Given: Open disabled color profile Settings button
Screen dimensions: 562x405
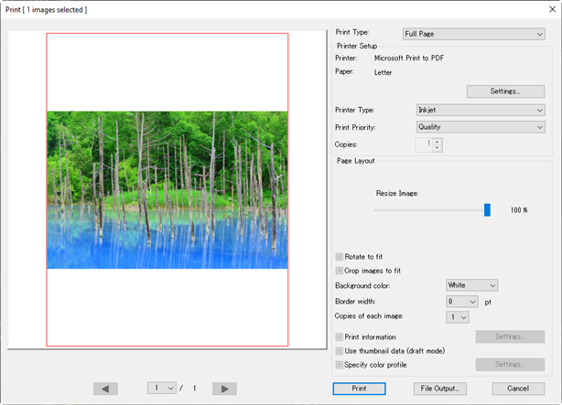Looking at the screenshot, I should click(510, 365).
